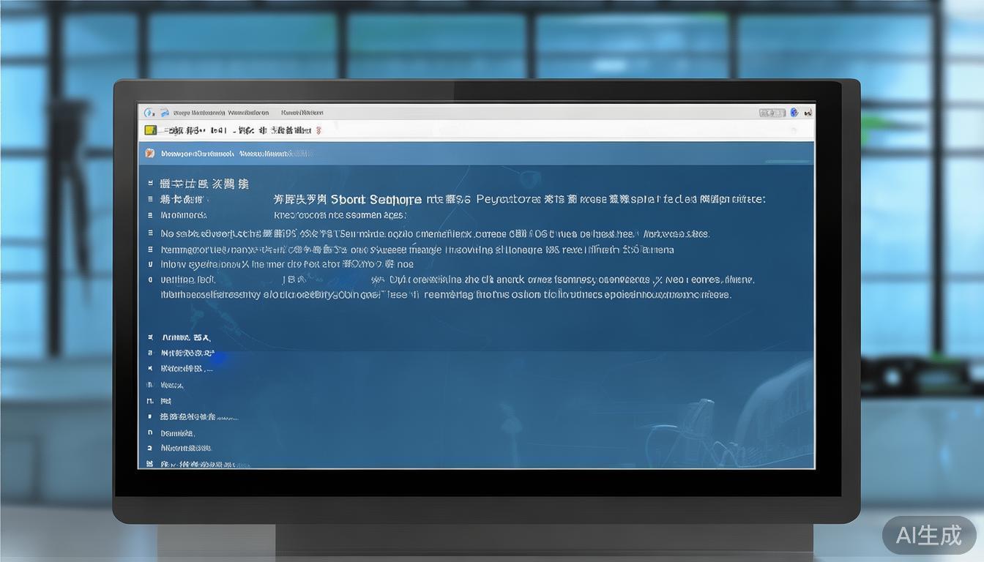This screenshot has width=984, height=562.
Task: Click the red flag icon after the address text
Action: click(x=318, y=130)
